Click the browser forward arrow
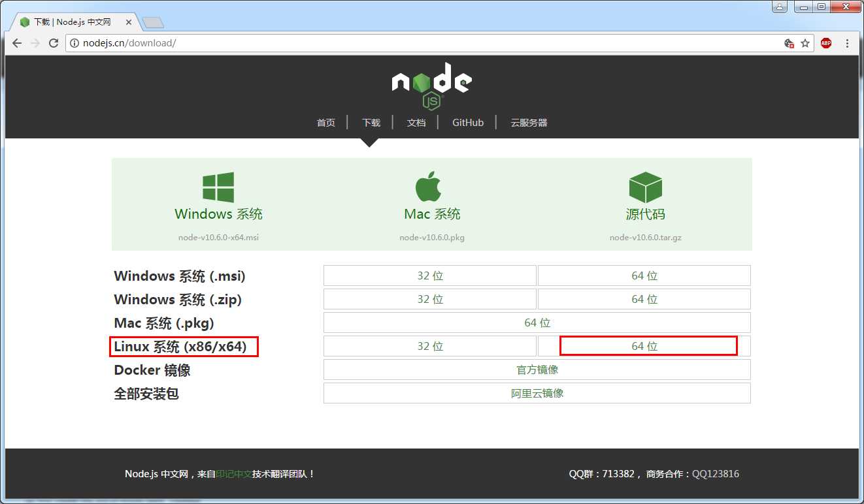Viewport: 864px width, 504px height. [35, 43]
